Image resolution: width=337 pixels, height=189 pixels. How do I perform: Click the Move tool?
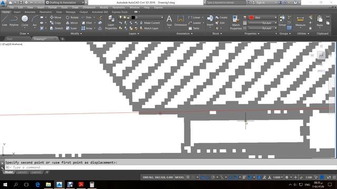coord(55,17)
